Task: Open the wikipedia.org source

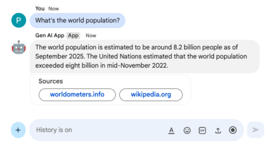Action: click(151, 95)
